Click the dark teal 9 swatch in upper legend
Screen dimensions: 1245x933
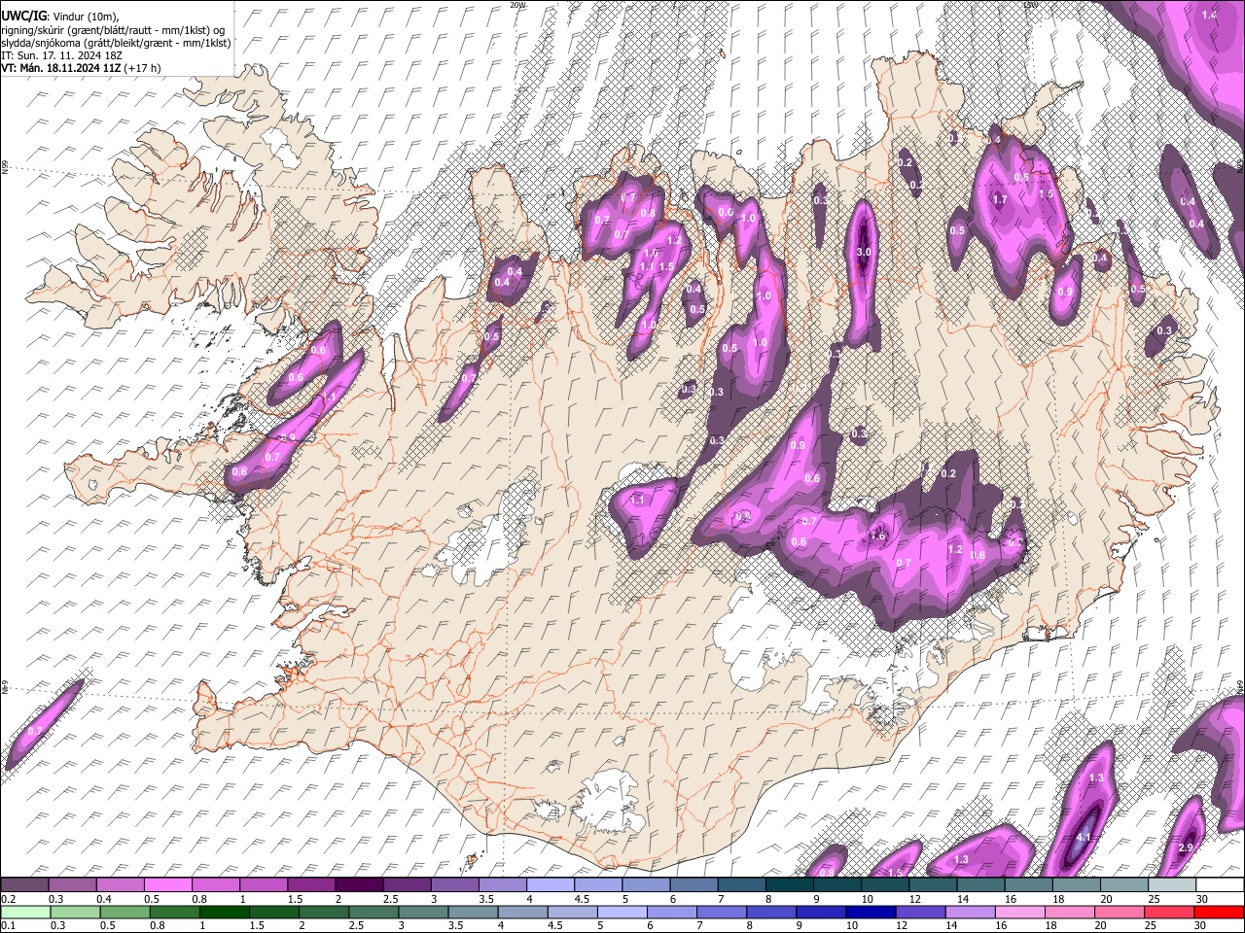tap(837, 884)
